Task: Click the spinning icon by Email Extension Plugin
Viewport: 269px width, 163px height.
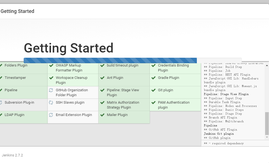Action: (x=51, y=115)
